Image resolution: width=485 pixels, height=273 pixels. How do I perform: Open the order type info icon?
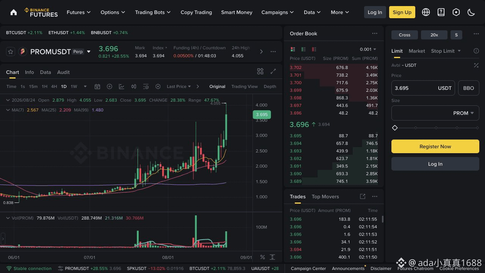[x=476, y=51]
